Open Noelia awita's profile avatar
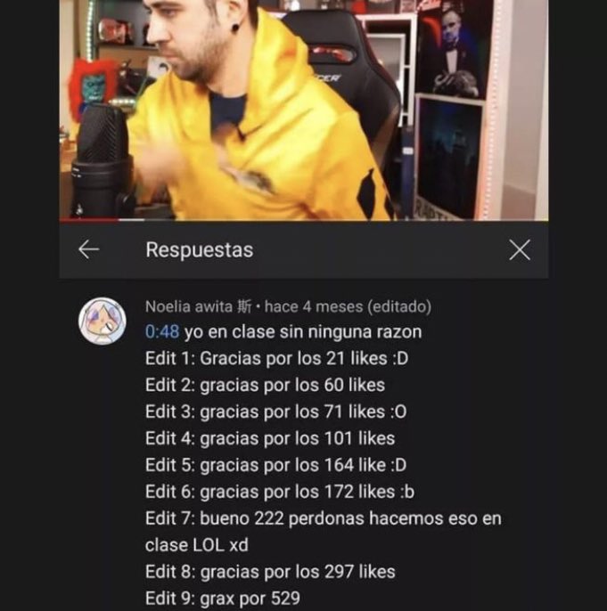The width and height of the screenshot is (607, 611). [103, 321]
